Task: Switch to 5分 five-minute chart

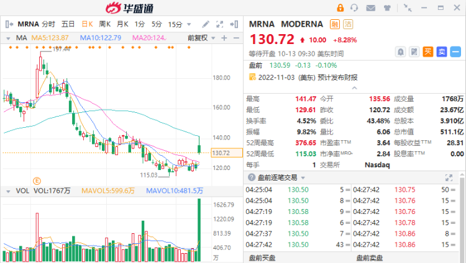Action: pyautogui.click(x=157, y=24)
